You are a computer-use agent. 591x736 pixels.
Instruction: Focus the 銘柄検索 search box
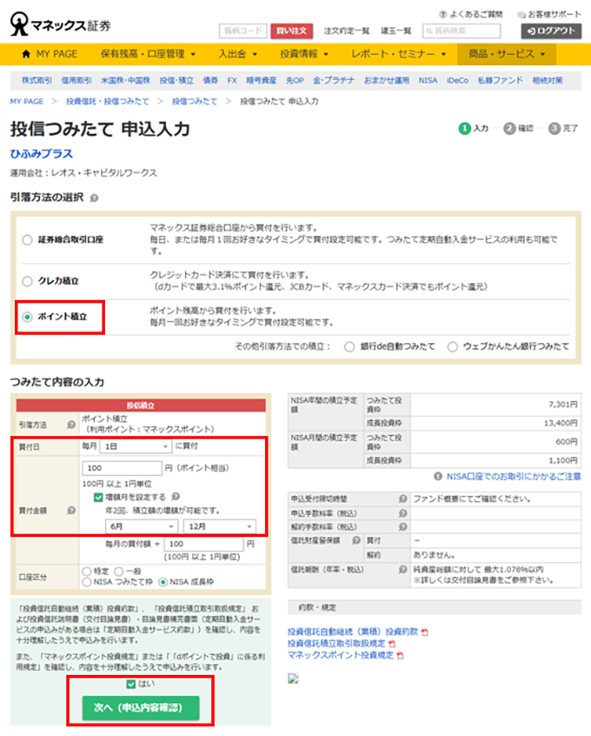[x=462, y=31]
